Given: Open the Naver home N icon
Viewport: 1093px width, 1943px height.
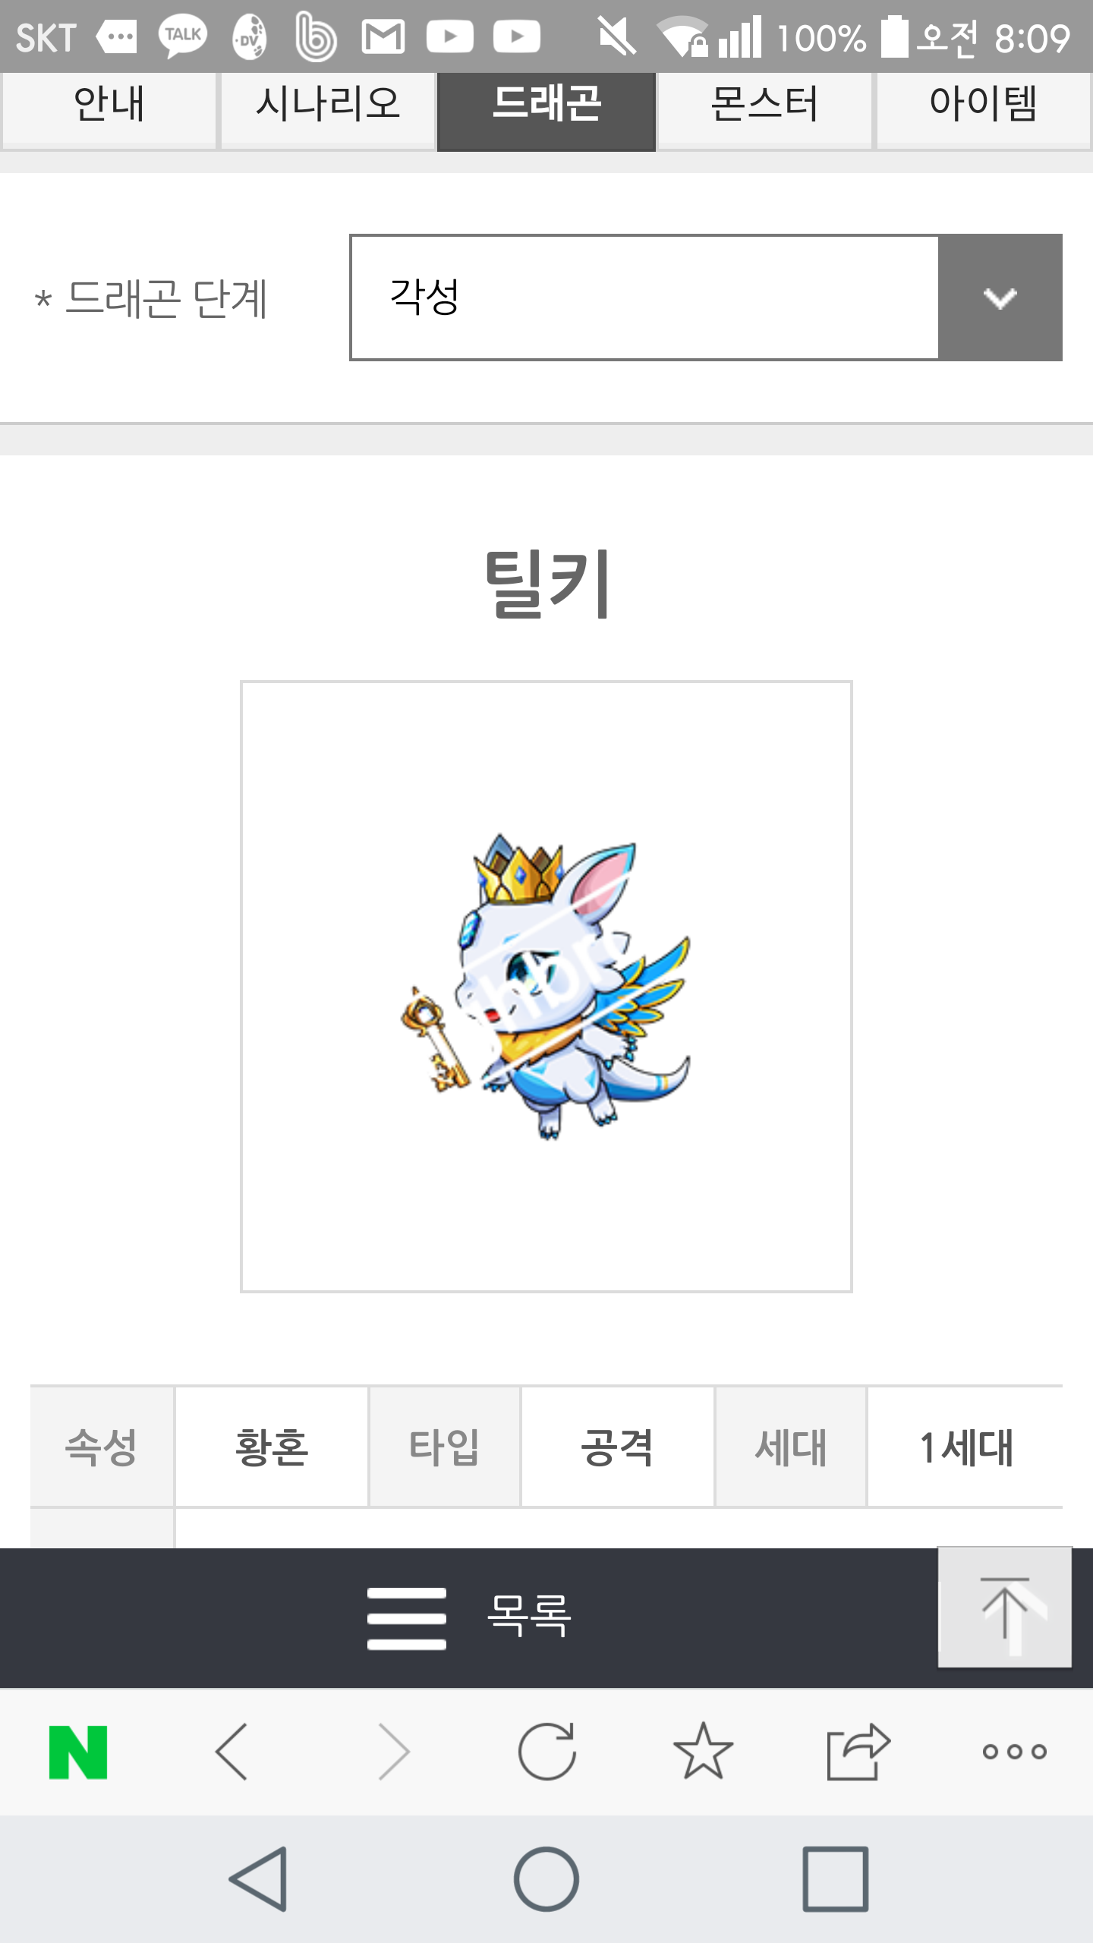Looking at the screenshot, I should (x=78, y=1752).
